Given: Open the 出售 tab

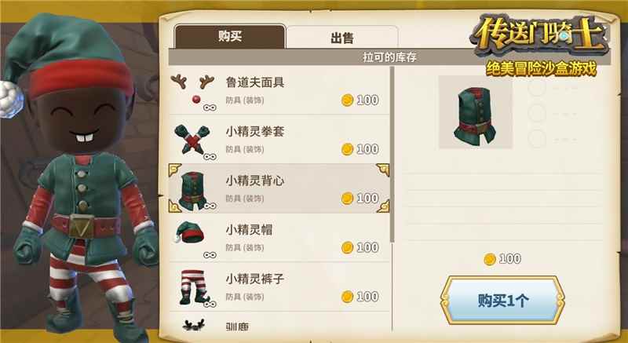Looking at the screenshot, I should (x=342, y=38).
